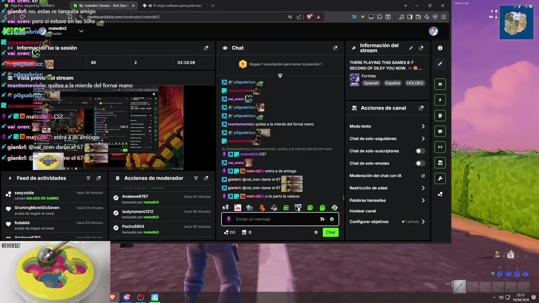Expand Palabras baneadas options
The width and height of the screenshot is (539, 303).
click(423, 201)
